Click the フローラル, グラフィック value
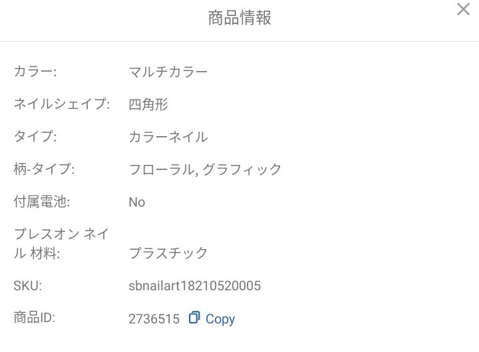The height and width of the screenshot is (352, 479). tap(205, 169)
